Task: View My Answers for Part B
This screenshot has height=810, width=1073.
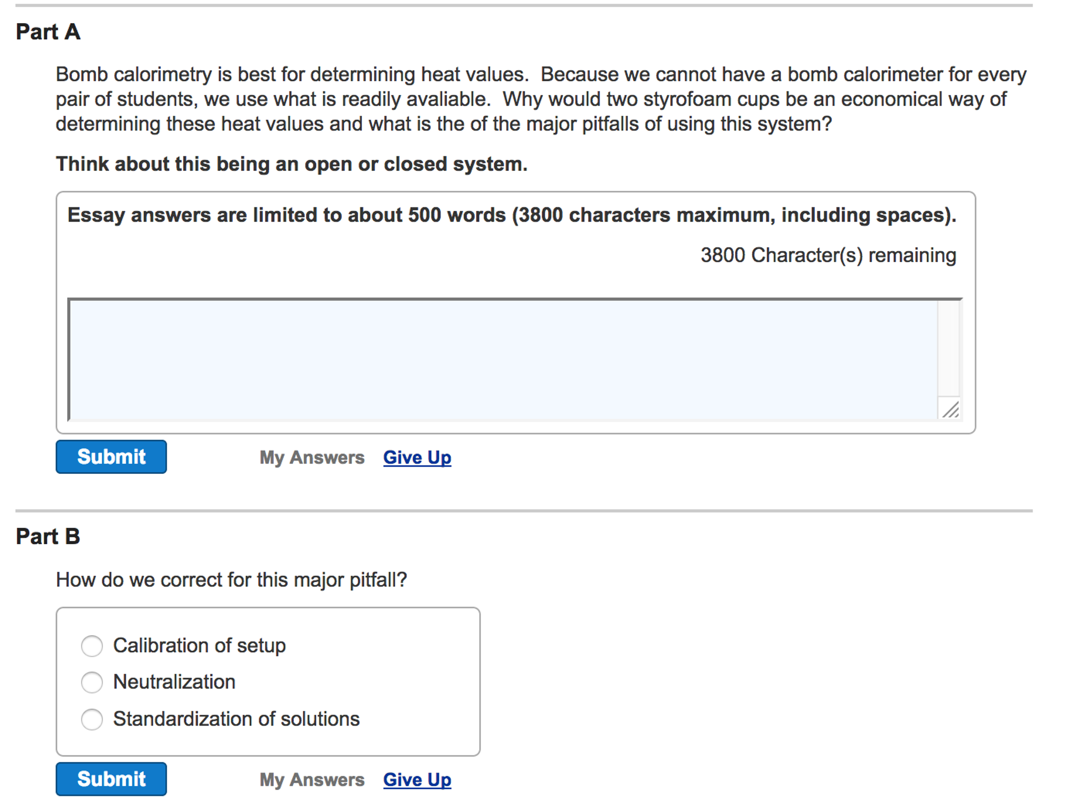Action: click(x=312, y=780)
